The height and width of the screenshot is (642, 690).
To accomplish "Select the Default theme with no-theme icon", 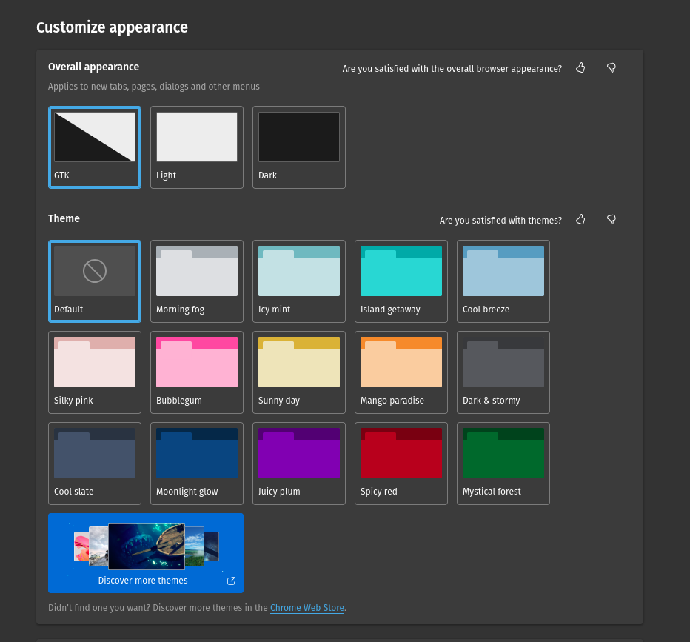I will tap(95, 281).
